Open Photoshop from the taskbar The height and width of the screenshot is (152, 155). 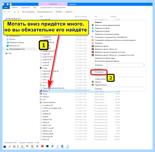47,146
